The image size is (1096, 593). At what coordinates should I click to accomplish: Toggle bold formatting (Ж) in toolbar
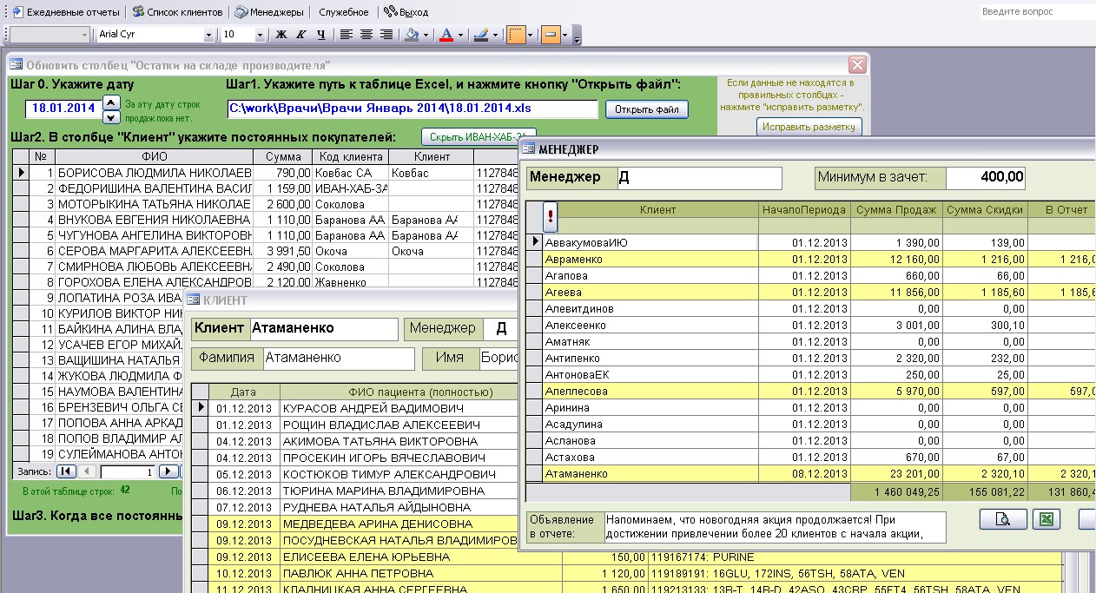(281, 35)
